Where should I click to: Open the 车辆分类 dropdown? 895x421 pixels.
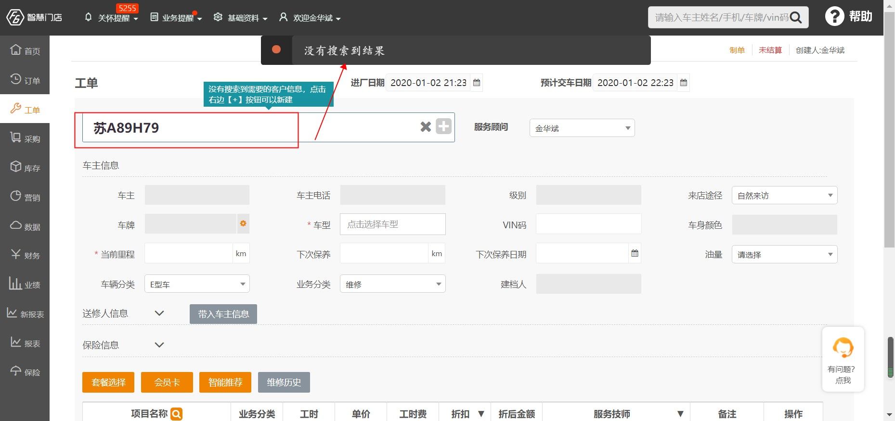(197, 284)
